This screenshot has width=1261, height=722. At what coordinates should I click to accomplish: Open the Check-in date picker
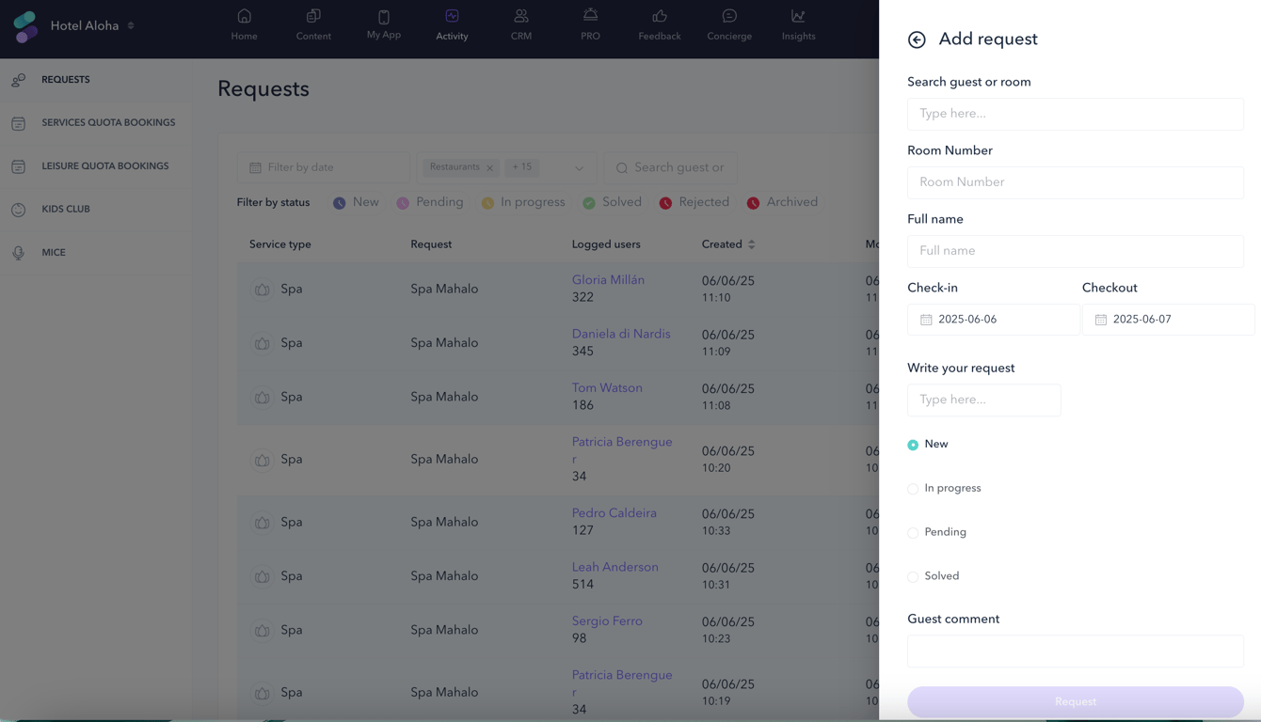[993, 320]
